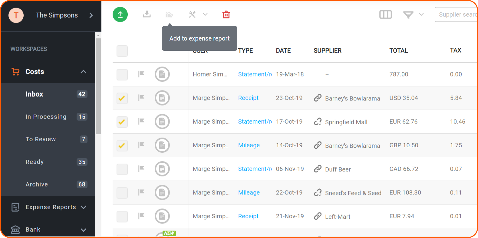Sort by the DATE column header

283,51
